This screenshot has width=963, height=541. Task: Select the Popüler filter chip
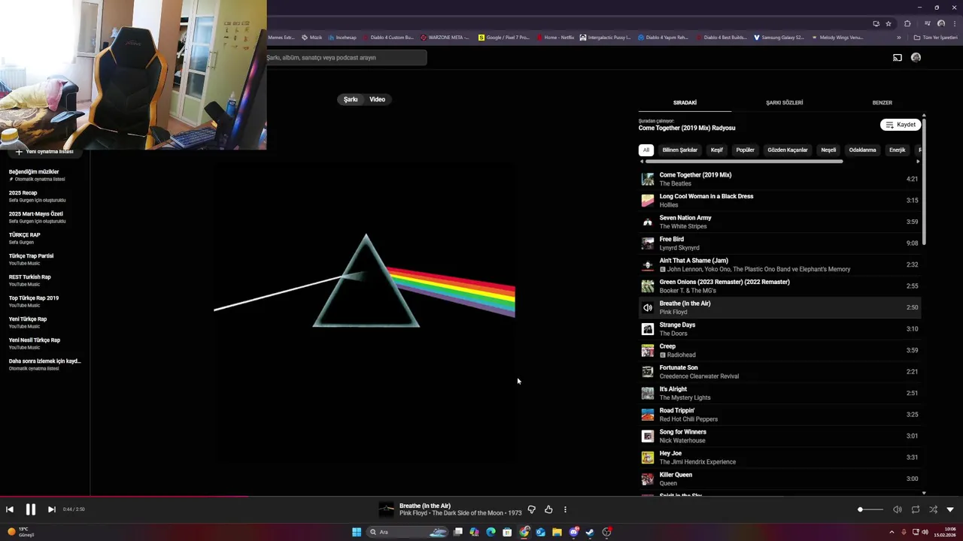click(x=745, y=150)
